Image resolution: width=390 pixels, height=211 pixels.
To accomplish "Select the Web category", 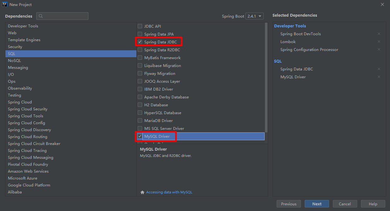I will [x=71, y=33].
